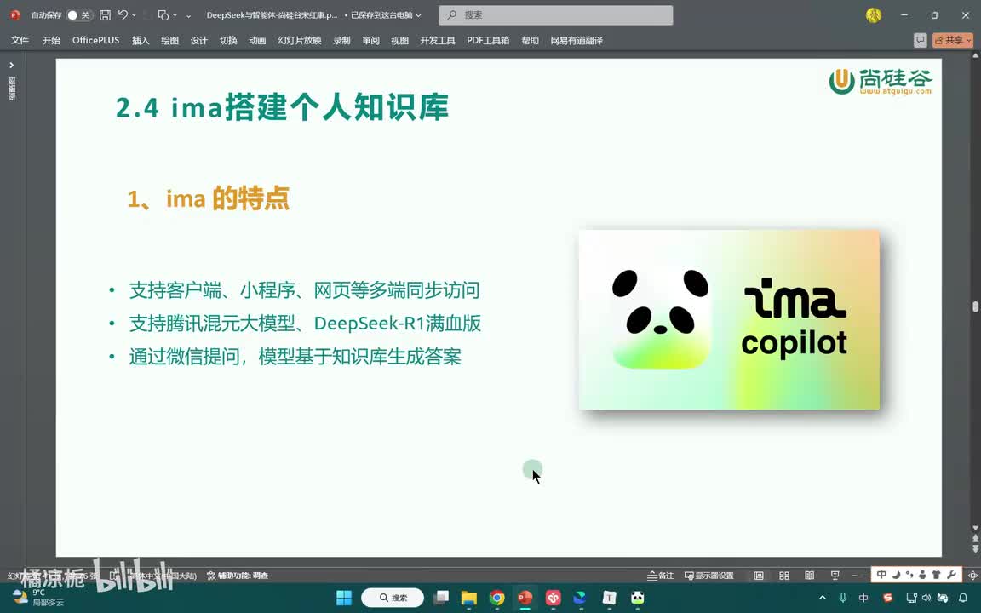Open the 切换 transitions tab
The height and width of the screenshot is (613, 981).
coord(228,40)
